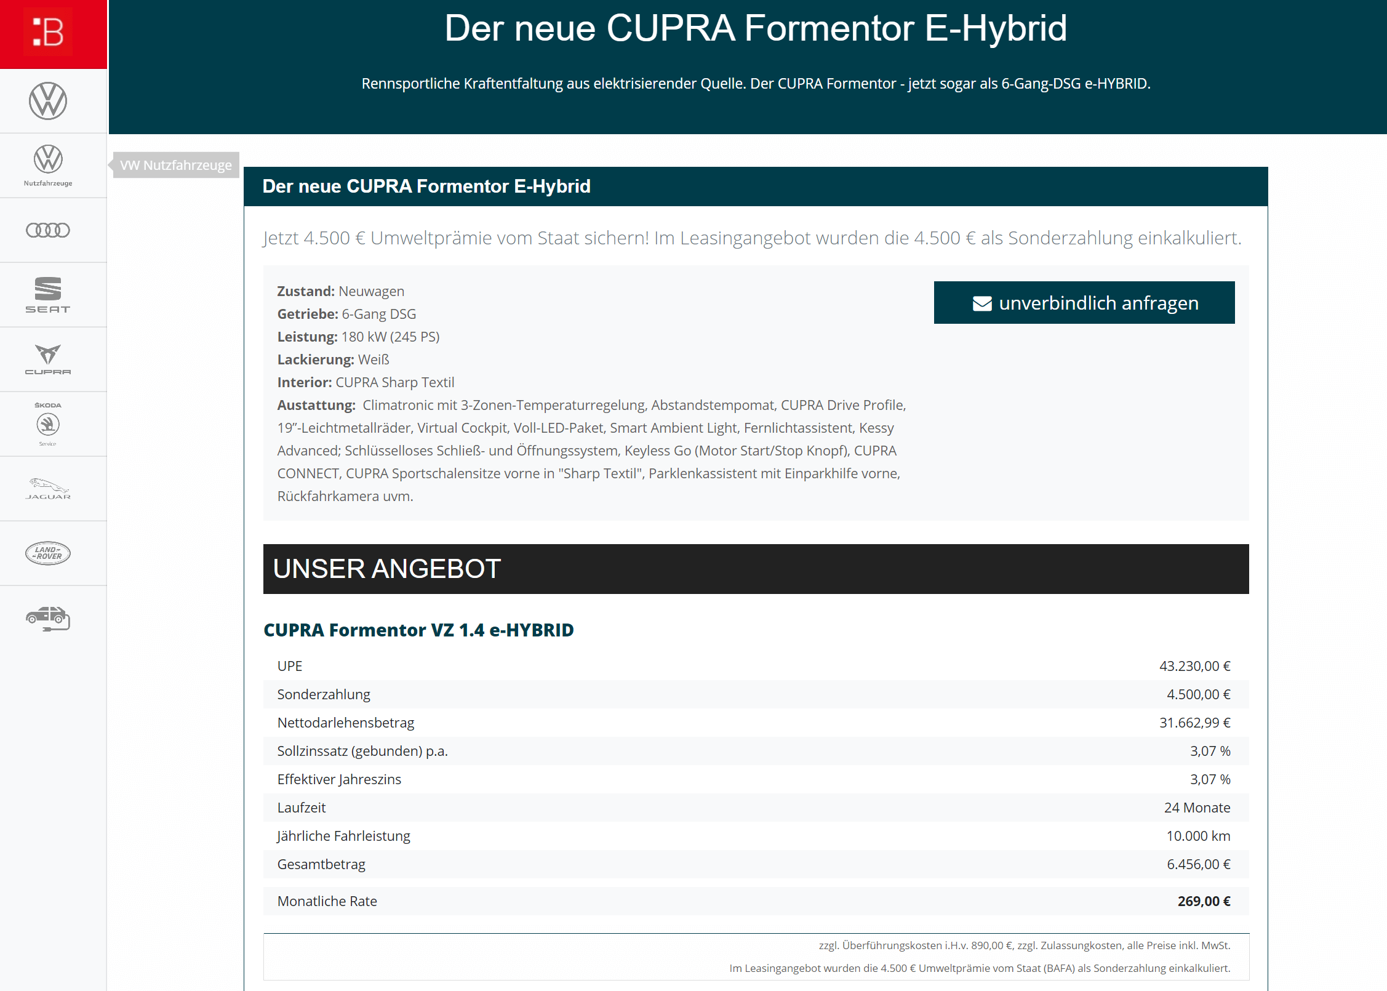Click the UPE value '43.230,00 €'
The image size is (1387, 991).
[1194, 666]
